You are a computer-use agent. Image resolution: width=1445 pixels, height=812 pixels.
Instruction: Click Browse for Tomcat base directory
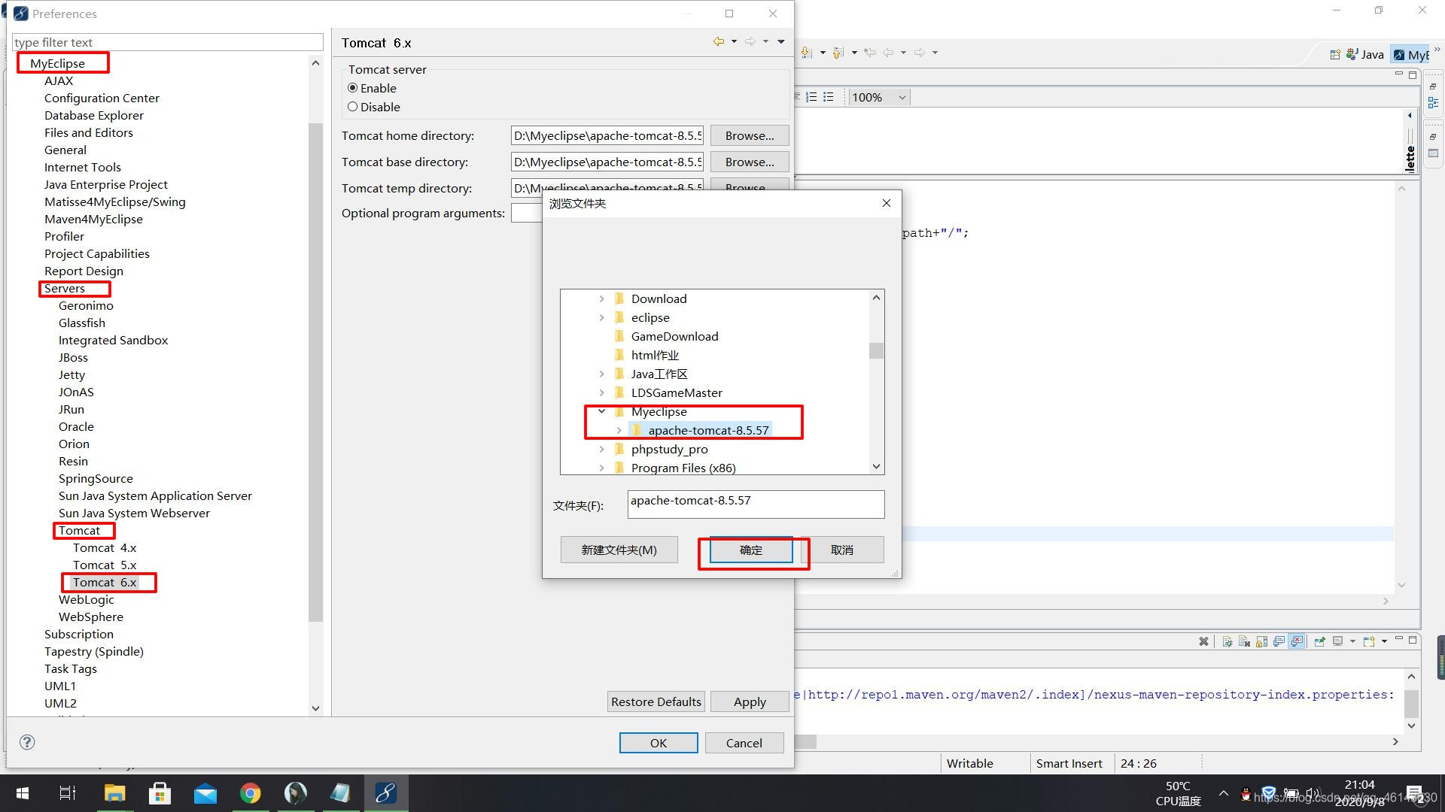(x=750, y=162)
